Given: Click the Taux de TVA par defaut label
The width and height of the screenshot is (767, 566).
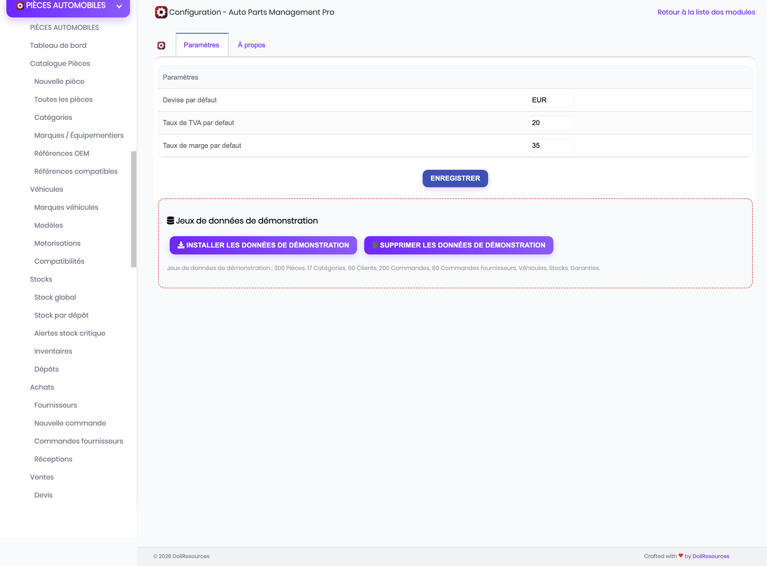Looking at the screenshot, I should 198,123.
